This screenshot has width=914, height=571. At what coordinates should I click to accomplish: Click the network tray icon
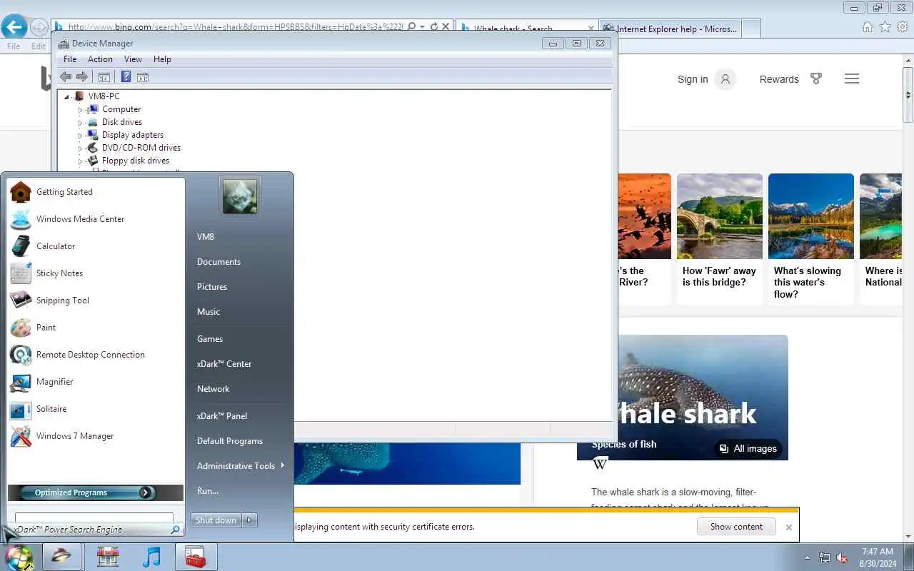pos(825,558)
